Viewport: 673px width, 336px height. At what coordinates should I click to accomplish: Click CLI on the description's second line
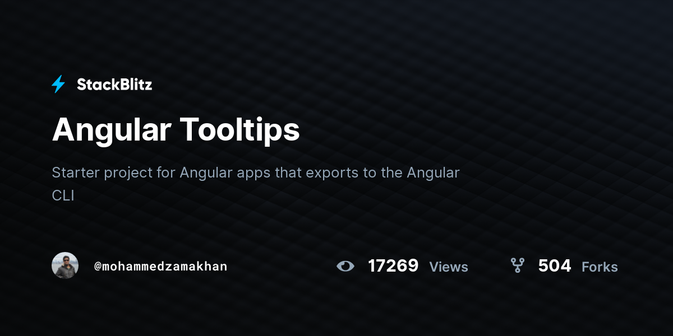click(63, 196)
